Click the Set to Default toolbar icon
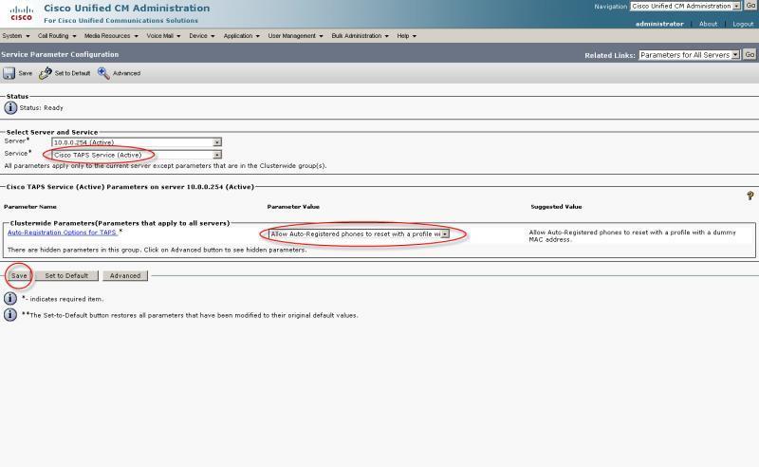 (x=46, y=73)
